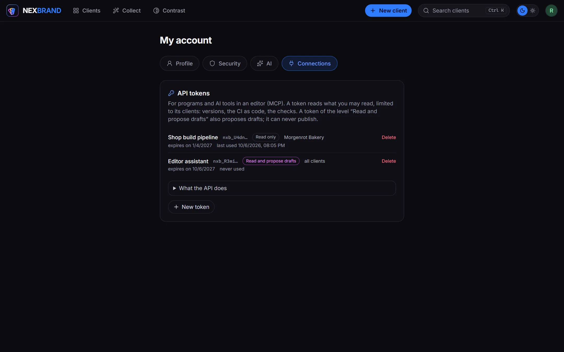Viewport: 564px width, 352px height.
Task: Switch to dark mode moon toggle
Action: click(522, 11)
